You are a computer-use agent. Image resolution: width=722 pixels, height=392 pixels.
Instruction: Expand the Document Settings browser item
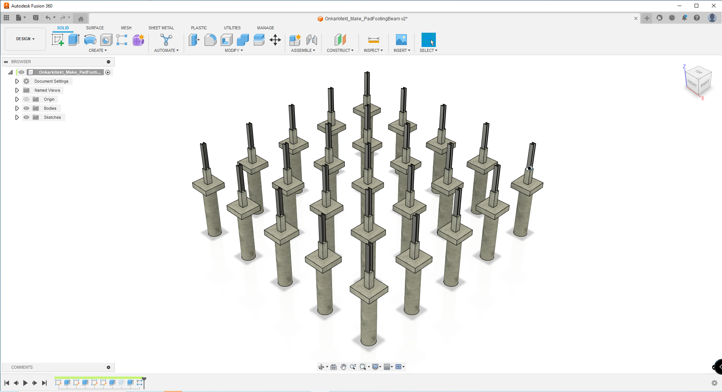pos(17,81)
